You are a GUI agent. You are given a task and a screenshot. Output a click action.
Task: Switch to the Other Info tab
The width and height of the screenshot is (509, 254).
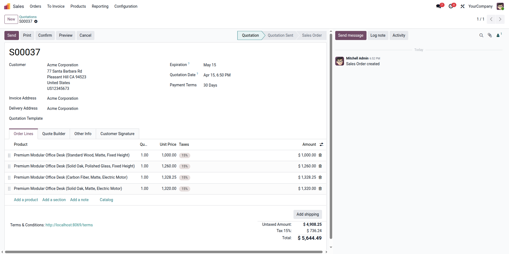pos(83,134)
